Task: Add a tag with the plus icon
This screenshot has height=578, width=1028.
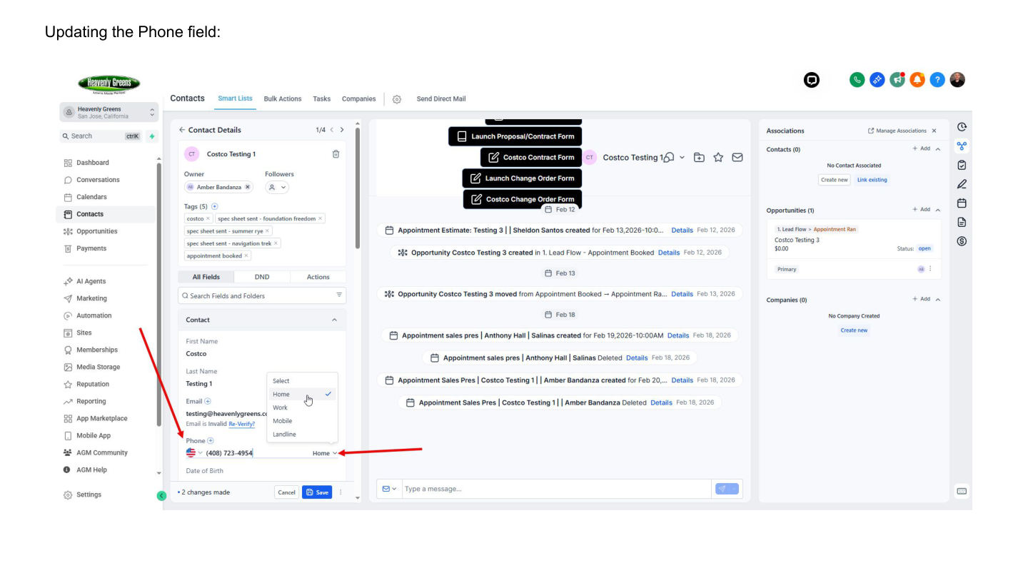Action: click(214, 206)
